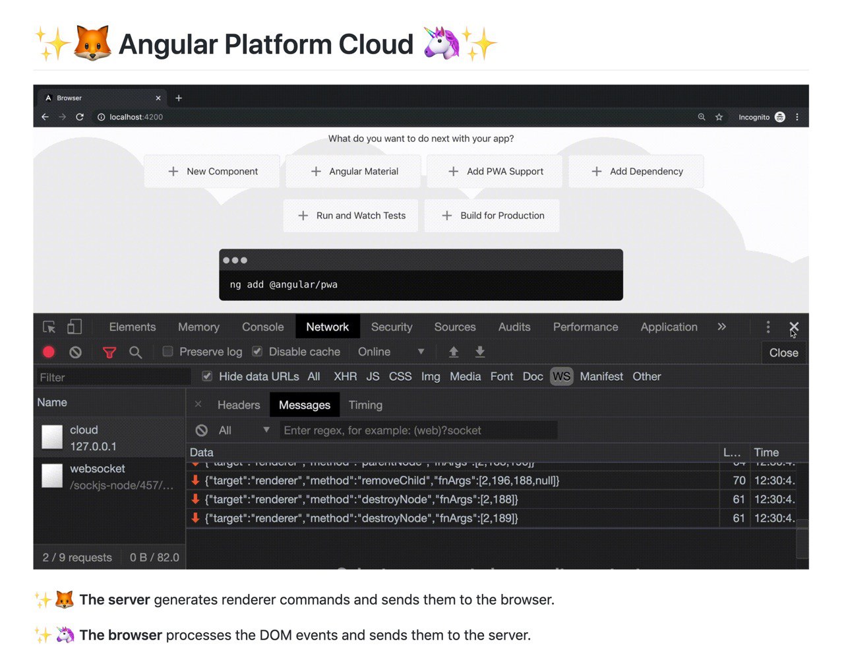Select the cloud 127.0.0.1 request
The width and height of the screenshot is (844, 658).
[x=110, y=438]
